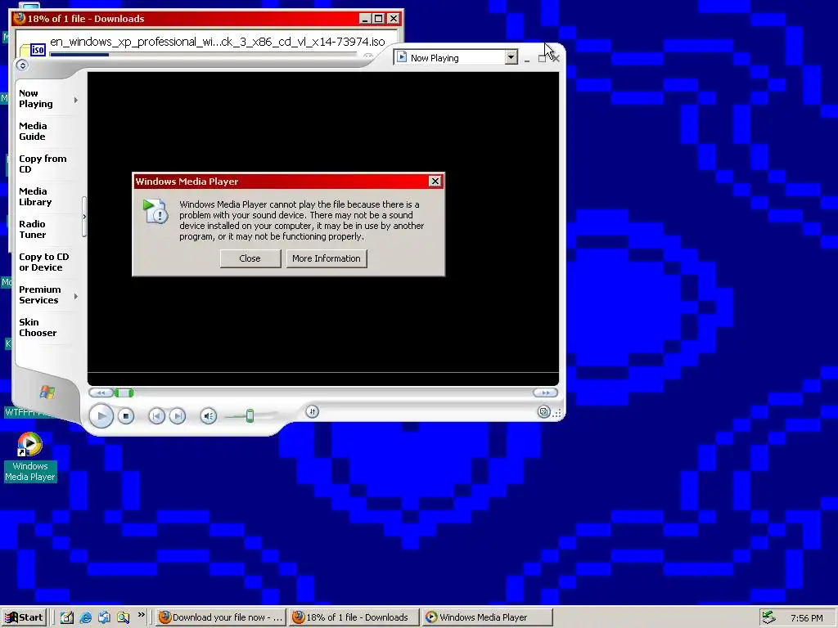Image resolution: width=838 pixels, height=628 pixels.
Task: Click the Windows Media Player taskbar button
Action: pos(487,617)
